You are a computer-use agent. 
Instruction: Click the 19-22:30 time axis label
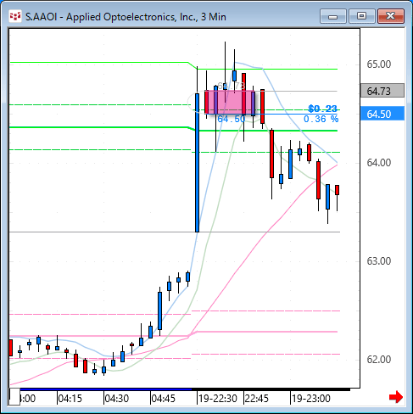[x=218, y=399]
